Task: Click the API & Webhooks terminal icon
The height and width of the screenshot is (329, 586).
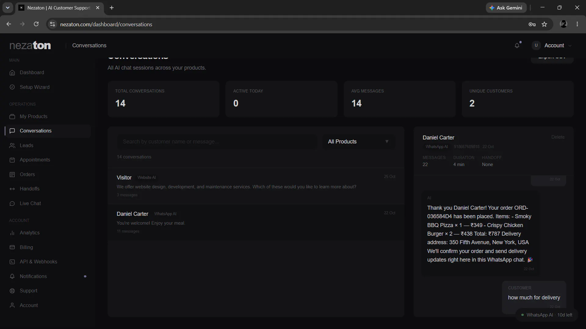Action: [12, 262]
